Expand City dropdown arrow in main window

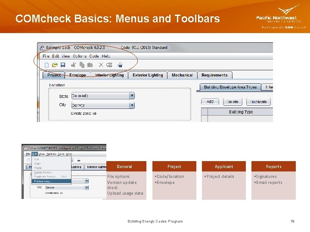coord(132,105)
